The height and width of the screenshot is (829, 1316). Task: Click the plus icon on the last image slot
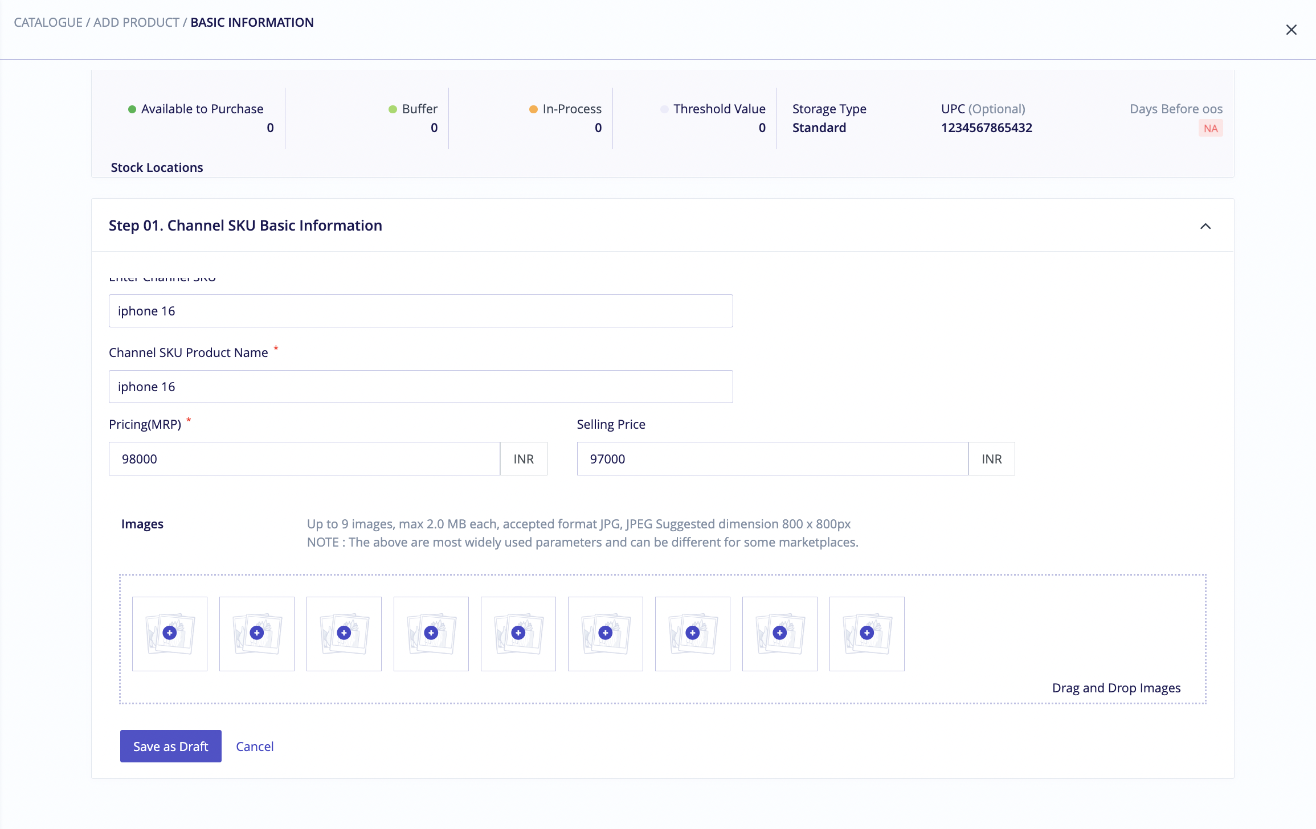pyautogui.click(x=867, y=634)
